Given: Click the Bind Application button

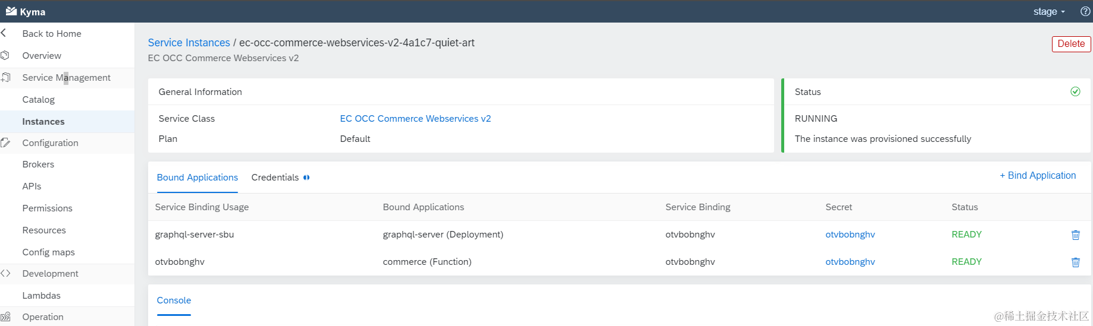Looking at the screenshot, I should coord(1038,176).
